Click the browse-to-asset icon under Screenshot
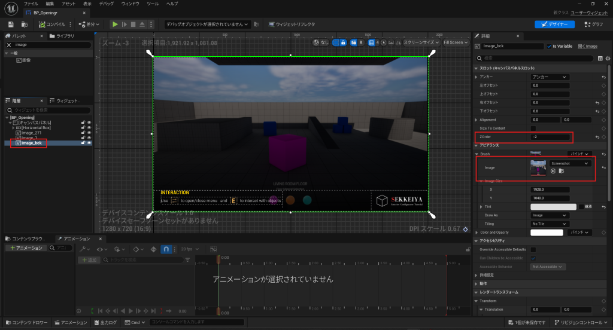Screen dimensions: 613x330 pos(562,172)
